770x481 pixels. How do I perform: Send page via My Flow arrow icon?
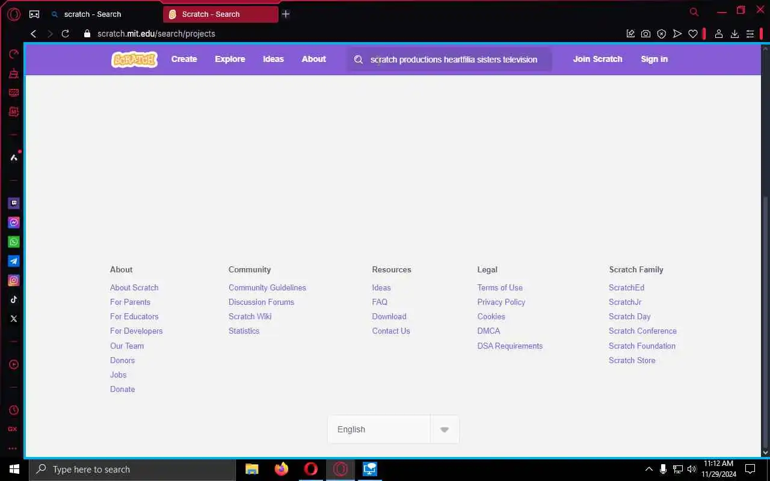pyautogui.click(x=677, y=34)
